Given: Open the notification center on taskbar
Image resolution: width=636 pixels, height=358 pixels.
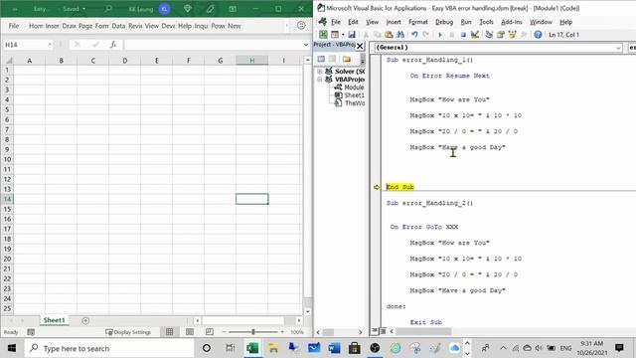Looking at the screenshot, I should 619,348.
